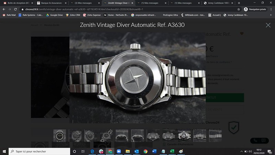
Task: Open Paint from the taskbar
Action: 181,151
